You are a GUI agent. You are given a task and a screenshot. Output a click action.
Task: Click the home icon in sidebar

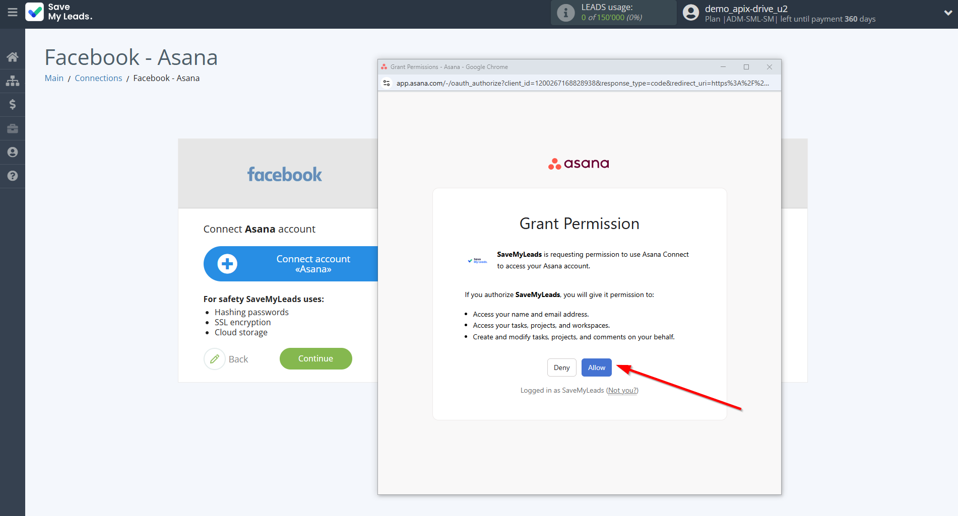pyautogui.click(x=13, y=57)
